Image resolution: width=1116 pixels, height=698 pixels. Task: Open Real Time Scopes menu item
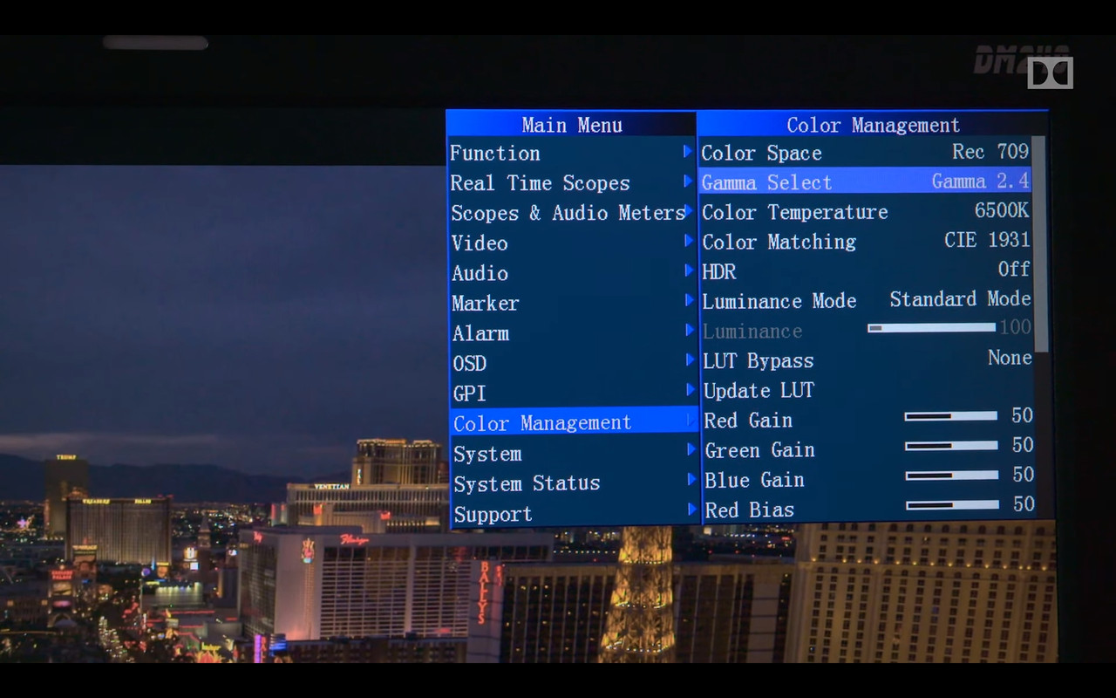tap(572, 182)
